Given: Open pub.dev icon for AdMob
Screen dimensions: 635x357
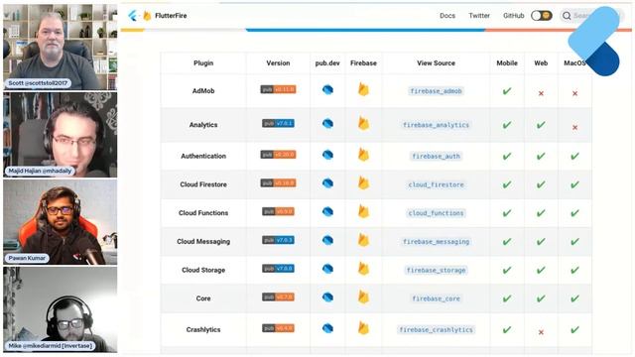Looking at the screenshot, I should coord(327,89).
